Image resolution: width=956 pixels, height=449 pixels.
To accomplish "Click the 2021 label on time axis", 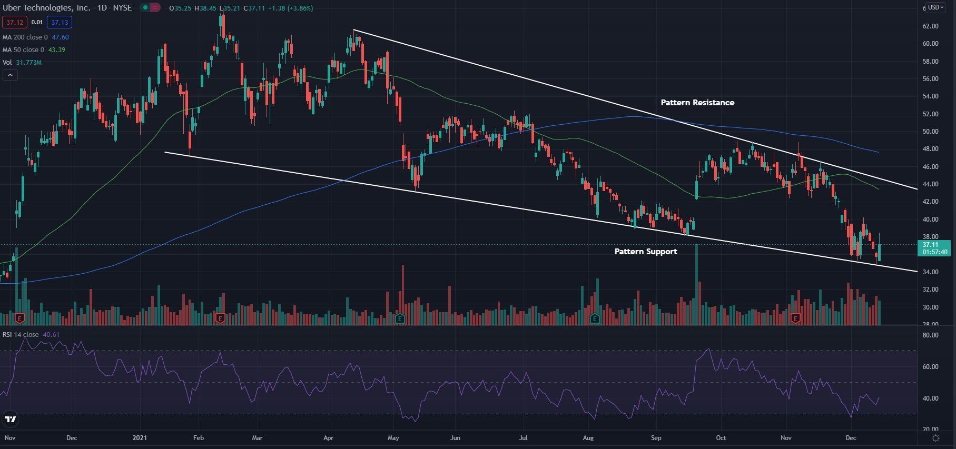I will [x=140, y=438].
